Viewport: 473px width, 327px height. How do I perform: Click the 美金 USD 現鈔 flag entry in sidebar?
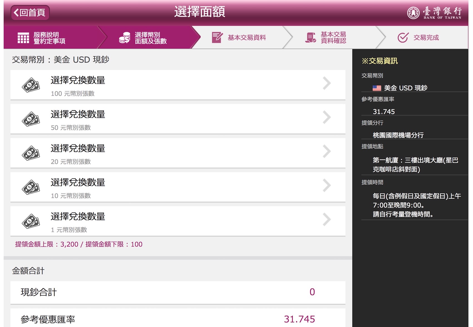coord(400,88)
